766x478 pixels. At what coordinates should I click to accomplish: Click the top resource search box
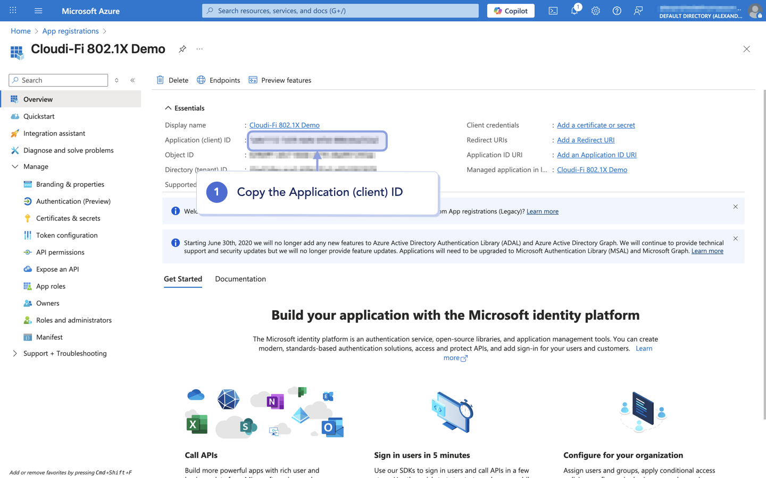pyautogui.click(x=340, y=11)
